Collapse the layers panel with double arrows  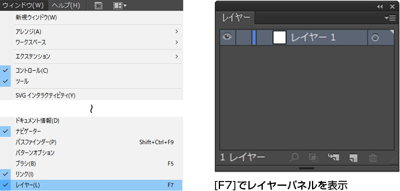[380, 7]
